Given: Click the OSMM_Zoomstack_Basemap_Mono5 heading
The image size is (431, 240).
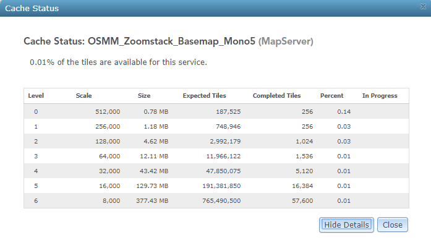Looking at the screenshot, I should tap(171, 41).
